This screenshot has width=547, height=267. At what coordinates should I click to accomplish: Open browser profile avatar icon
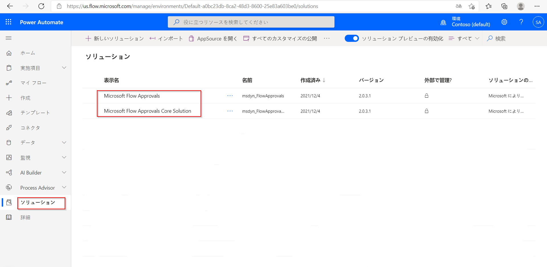pos(521,6)
